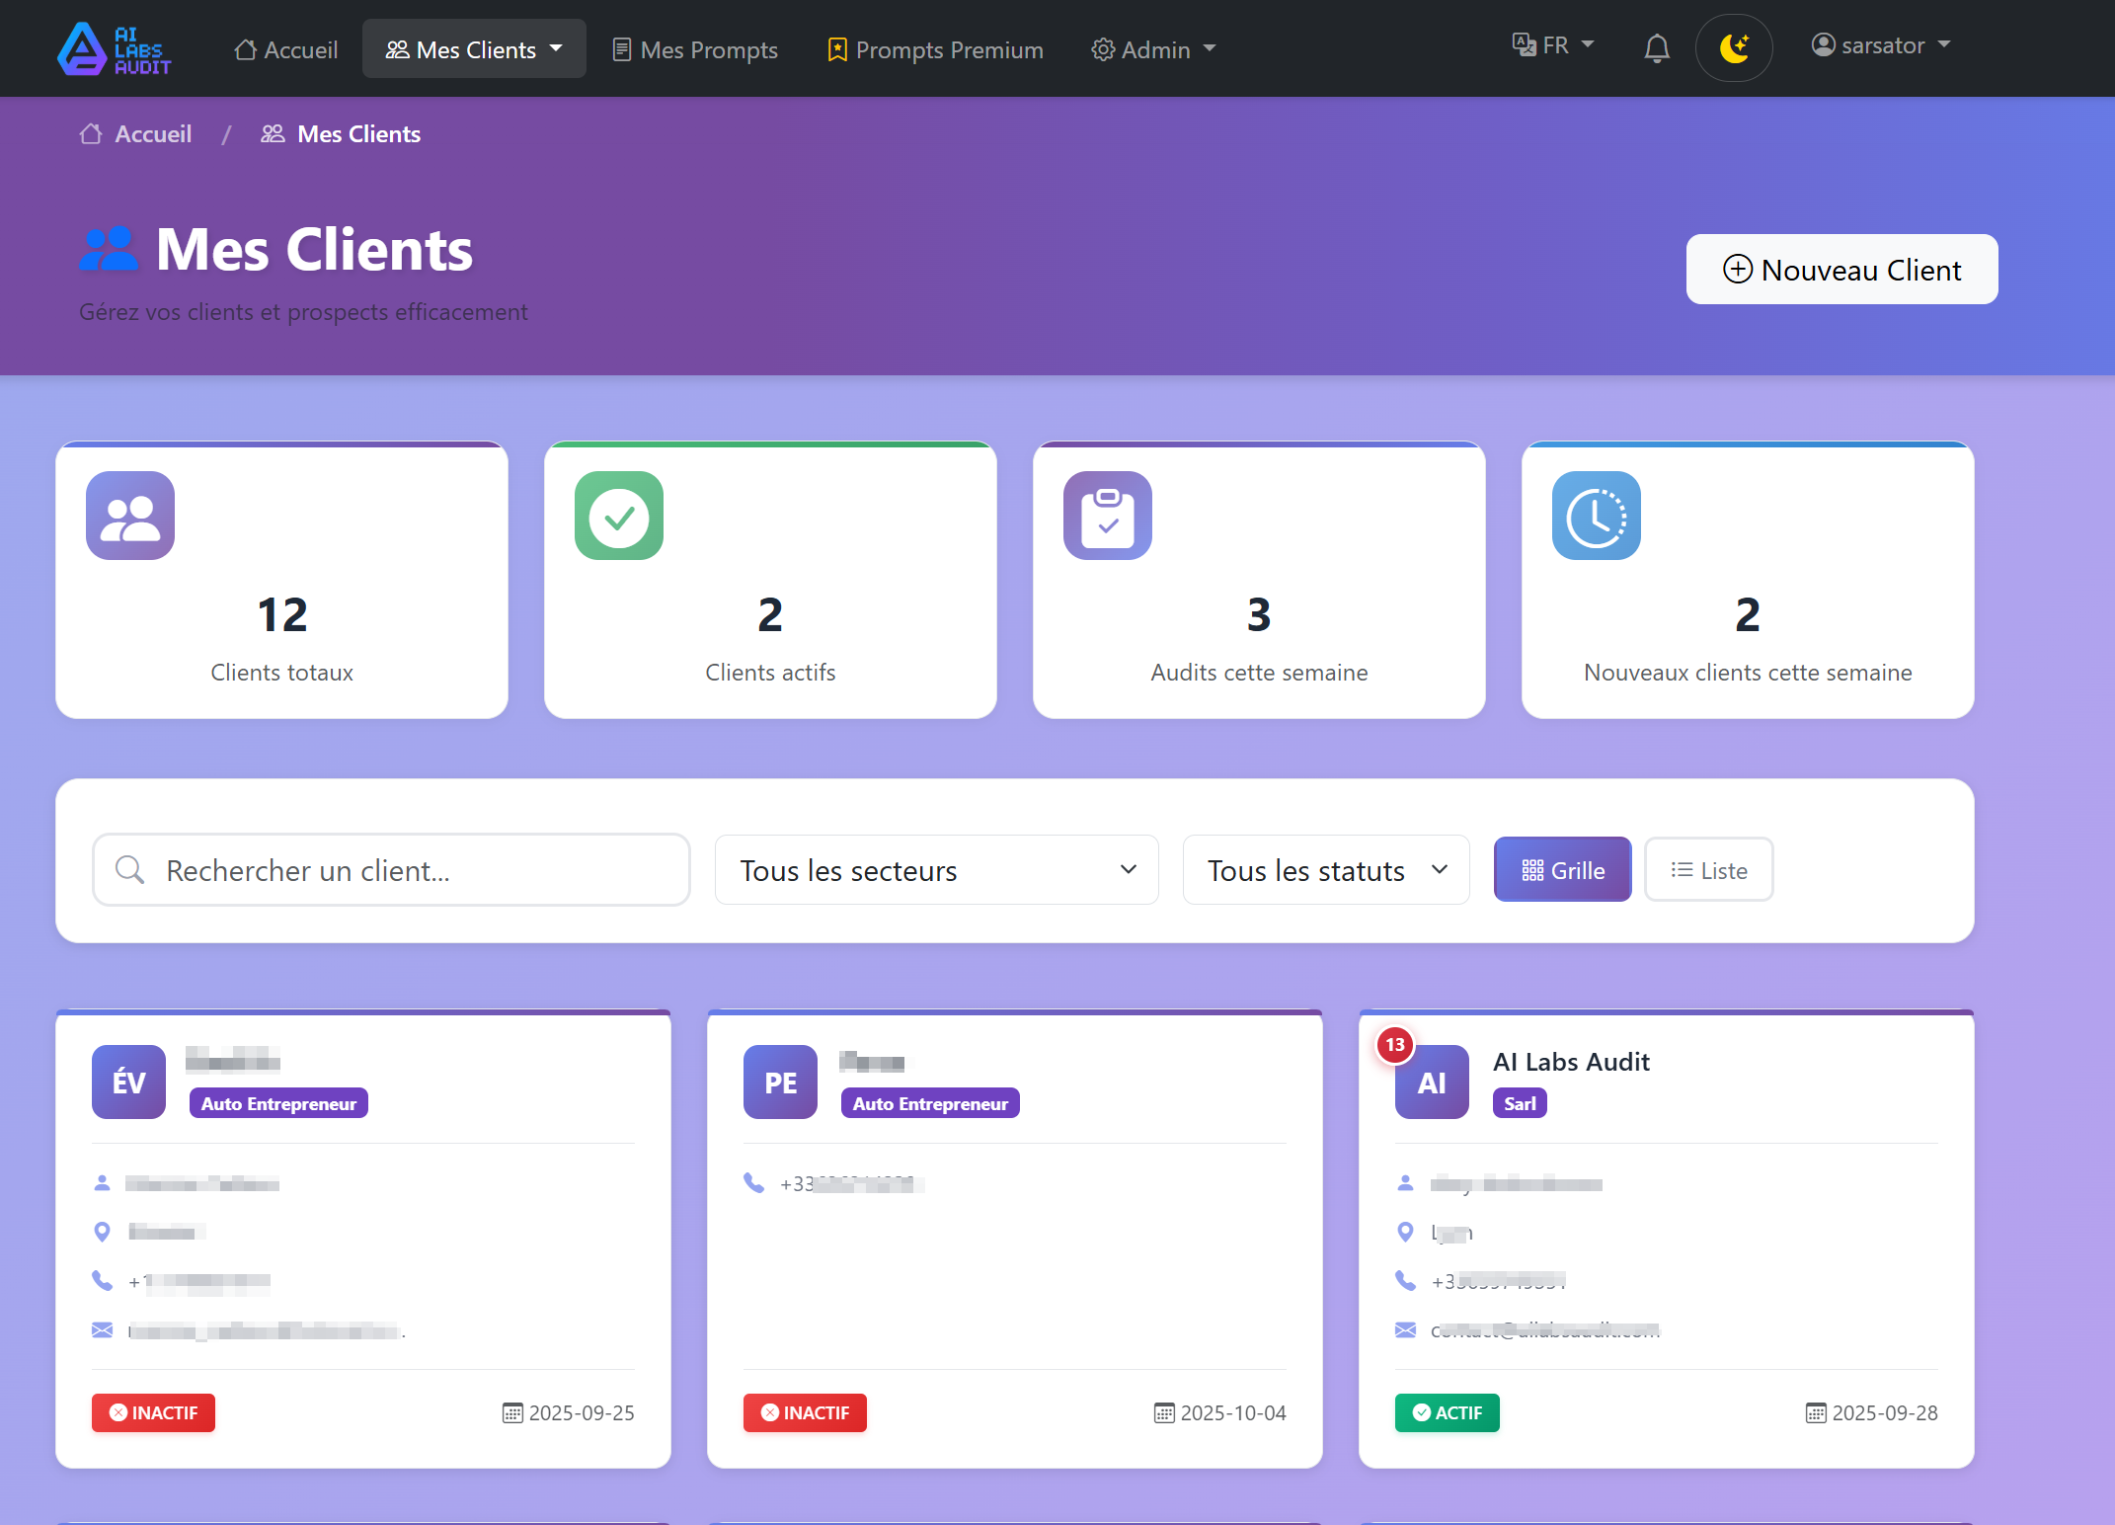The height and width of the screenshot is (1525, 2115).
Task: Click the green checkmark on Clients actifs card
Action: coord(618,516)
